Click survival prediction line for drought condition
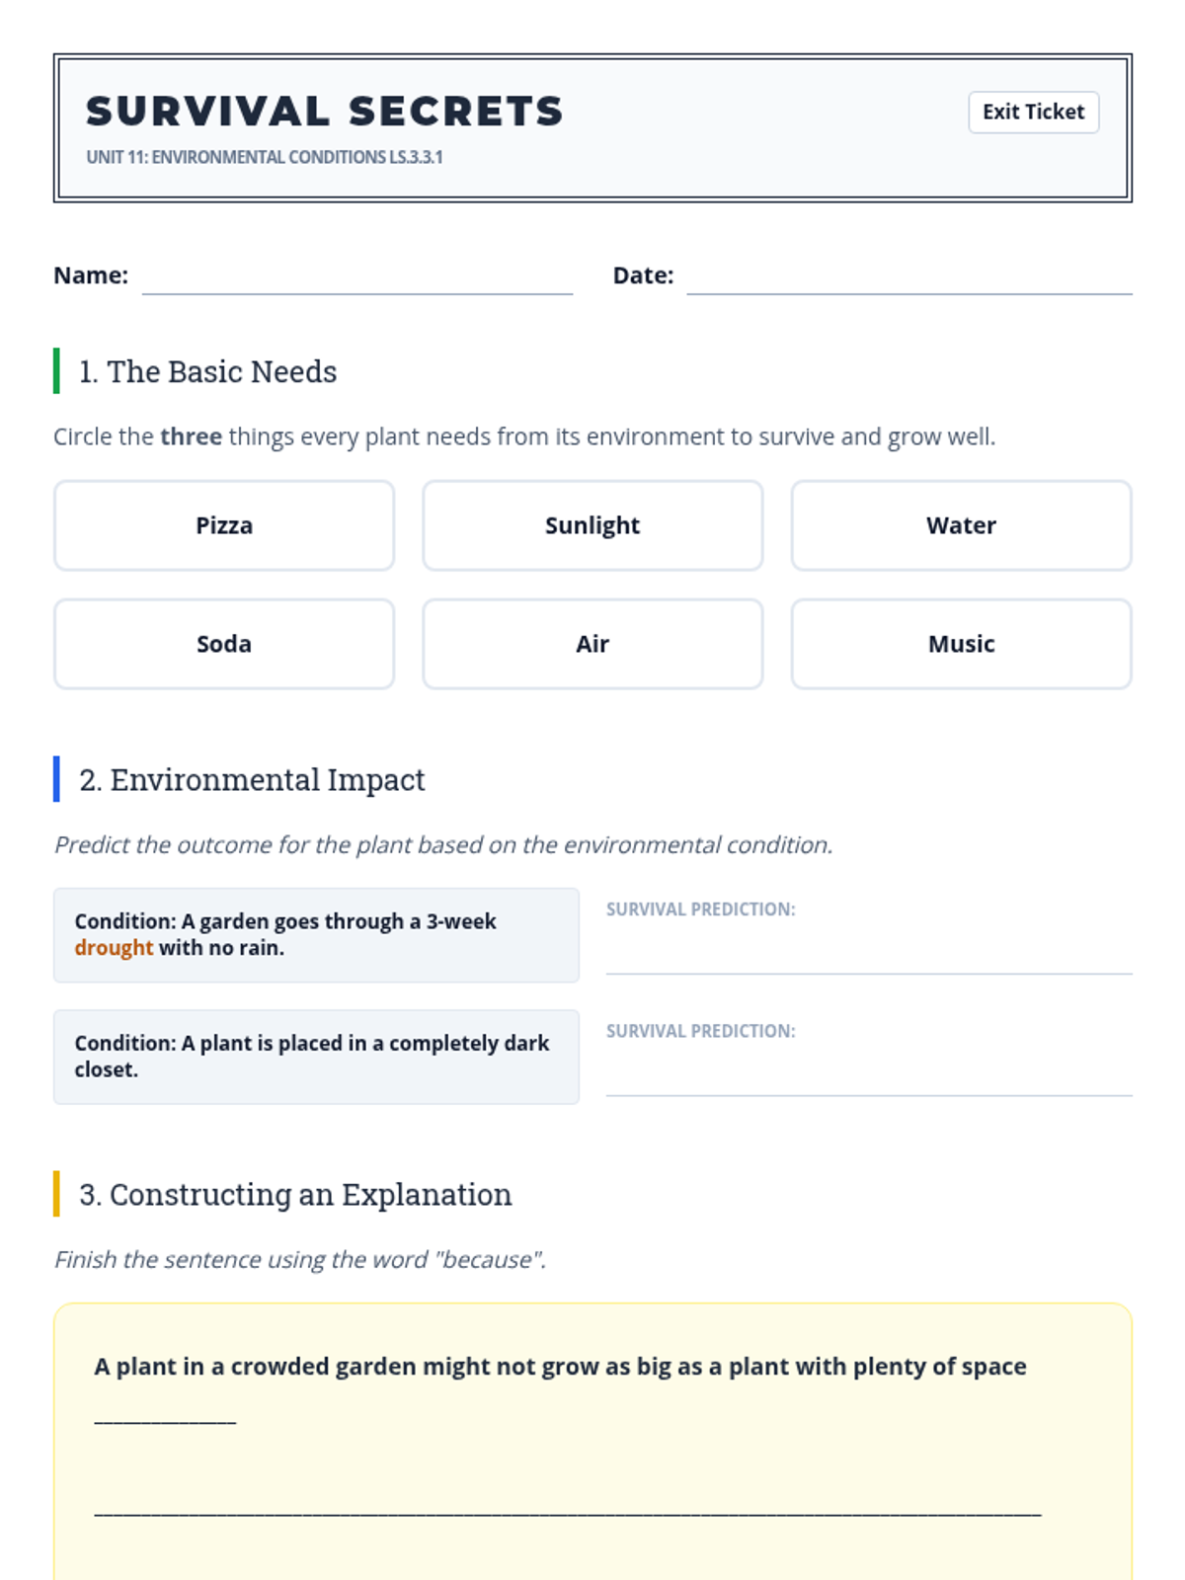Viewport: 1185px width, 1580px height. (868, 958)
